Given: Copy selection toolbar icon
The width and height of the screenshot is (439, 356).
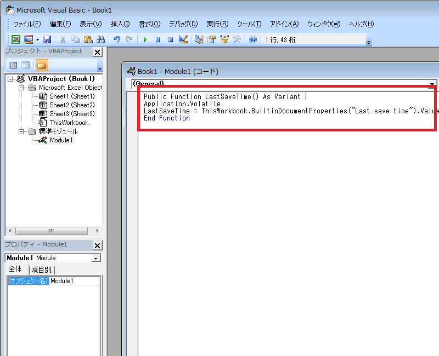Looking at the screenshot, I should 75,39.
